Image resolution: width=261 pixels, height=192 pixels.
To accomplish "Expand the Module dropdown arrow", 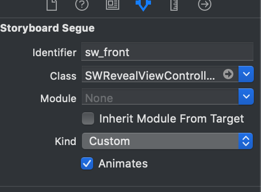I will [246, 97].
